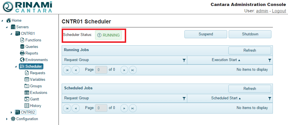This screenshot has height=125, width=288.
Task: Open filter for Execution Start column
Action: click(x=270, y=60)
